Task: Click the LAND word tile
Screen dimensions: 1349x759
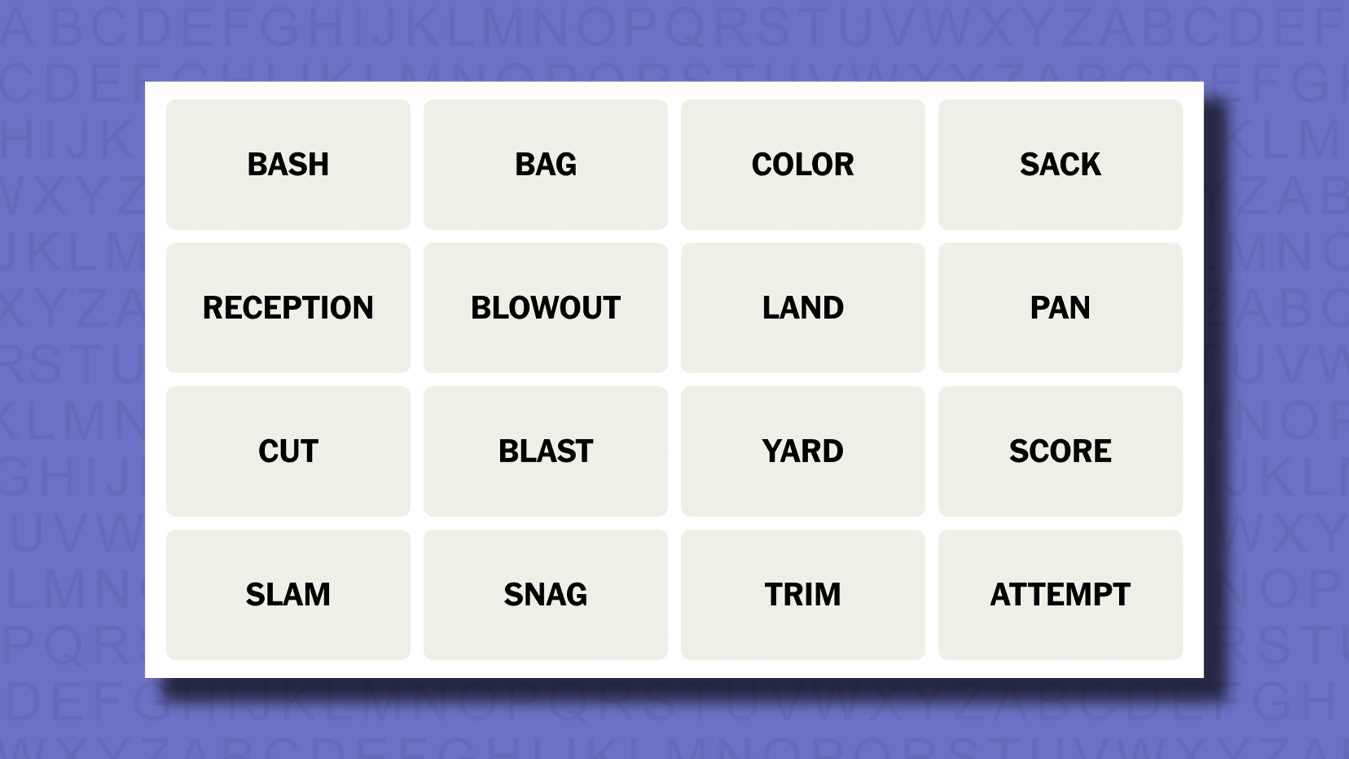Action: 802,306
